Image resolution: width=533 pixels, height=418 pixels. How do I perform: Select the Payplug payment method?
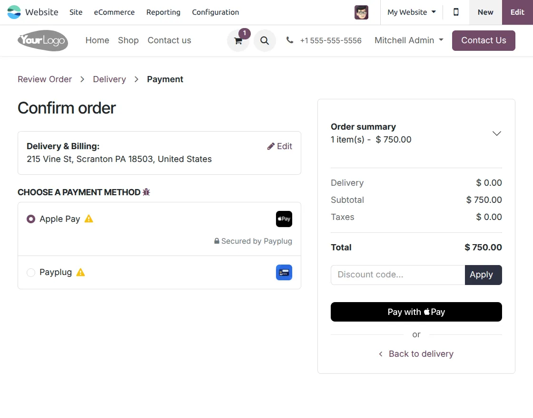(x=30, y=272)
